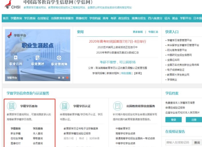Click the 专题汇总 link
The width and height of the screenshot is (202, 147).
[153, 32]
